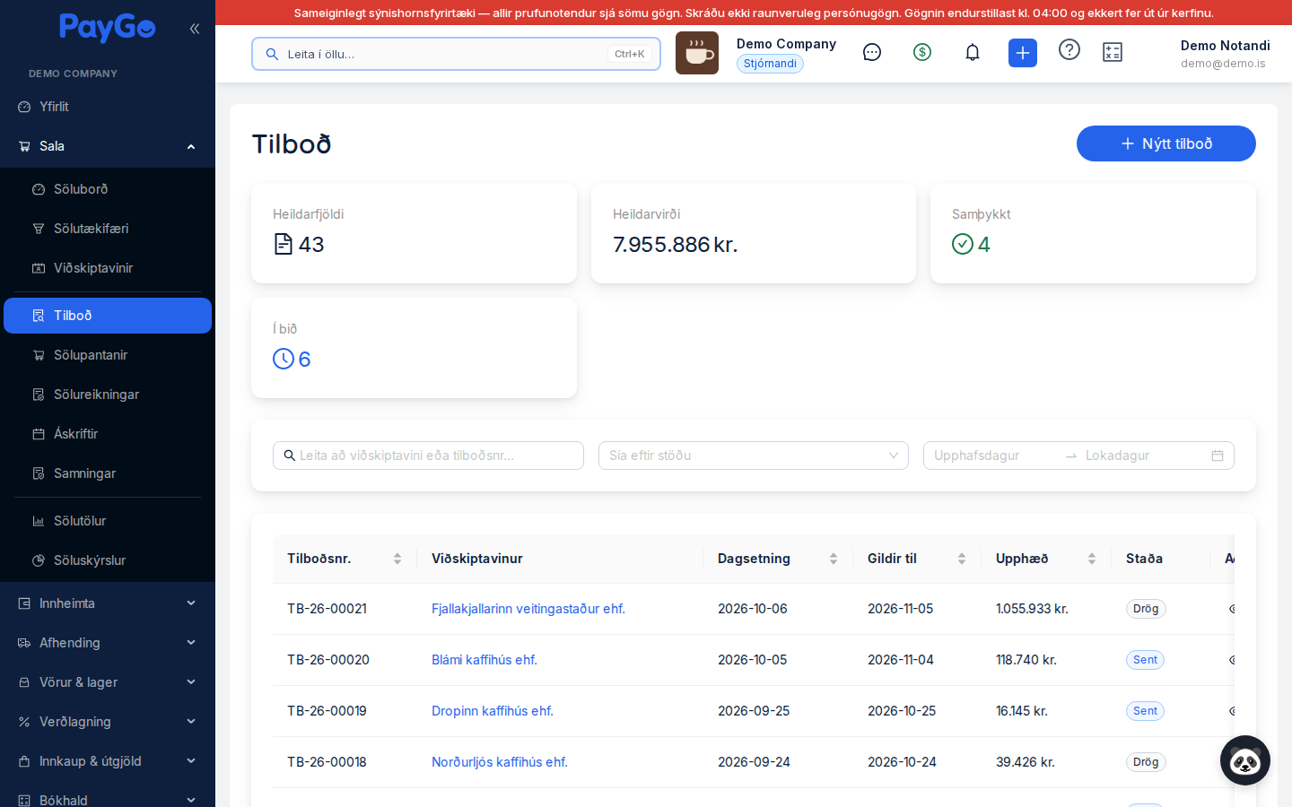Open Sölupantanir menu item
The image size is (1292, 807).
coord(108,355)
